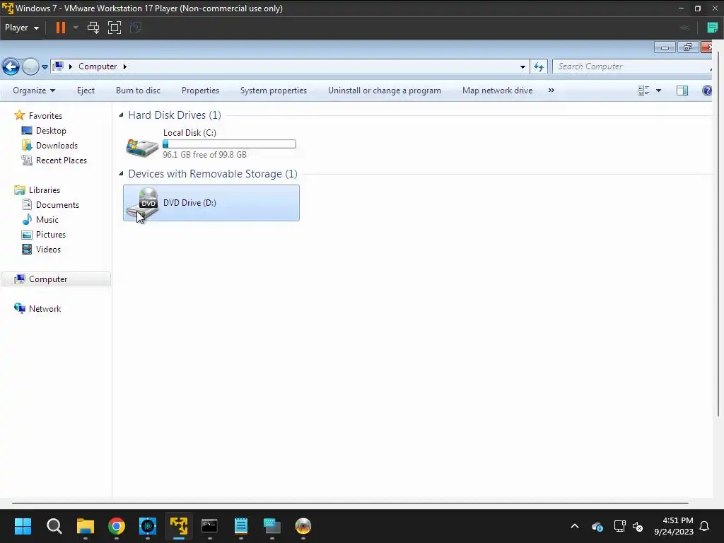Launch Chrome from the taskbar
The height and width of the screenshot is (543, 724).
117,526
